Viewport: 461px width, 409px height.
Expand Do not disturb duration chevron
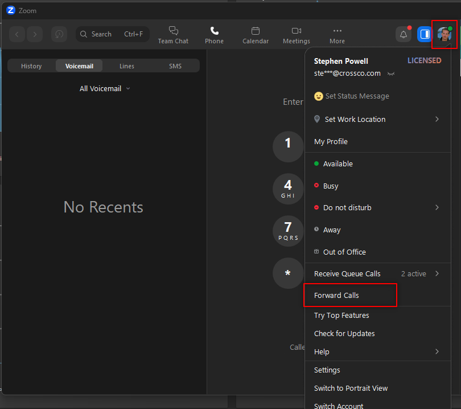click(x=437, y=207)
